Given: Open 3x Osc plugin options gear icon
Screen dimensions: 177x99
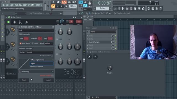Looking at the screenshot, I should pyautogui.click(x=9, y=17).
